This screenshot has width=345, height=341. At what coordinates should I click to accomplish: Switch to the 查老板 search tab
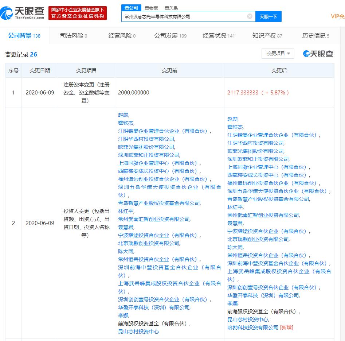coord(151,8)
